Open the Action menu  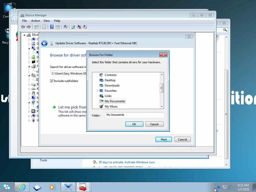(x=35, y=21)
